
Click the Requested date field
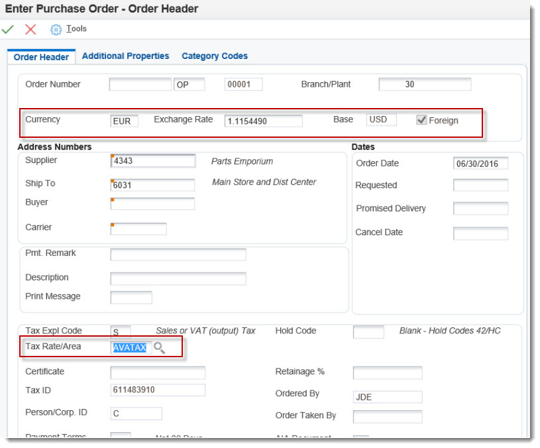tap(480, 186)
